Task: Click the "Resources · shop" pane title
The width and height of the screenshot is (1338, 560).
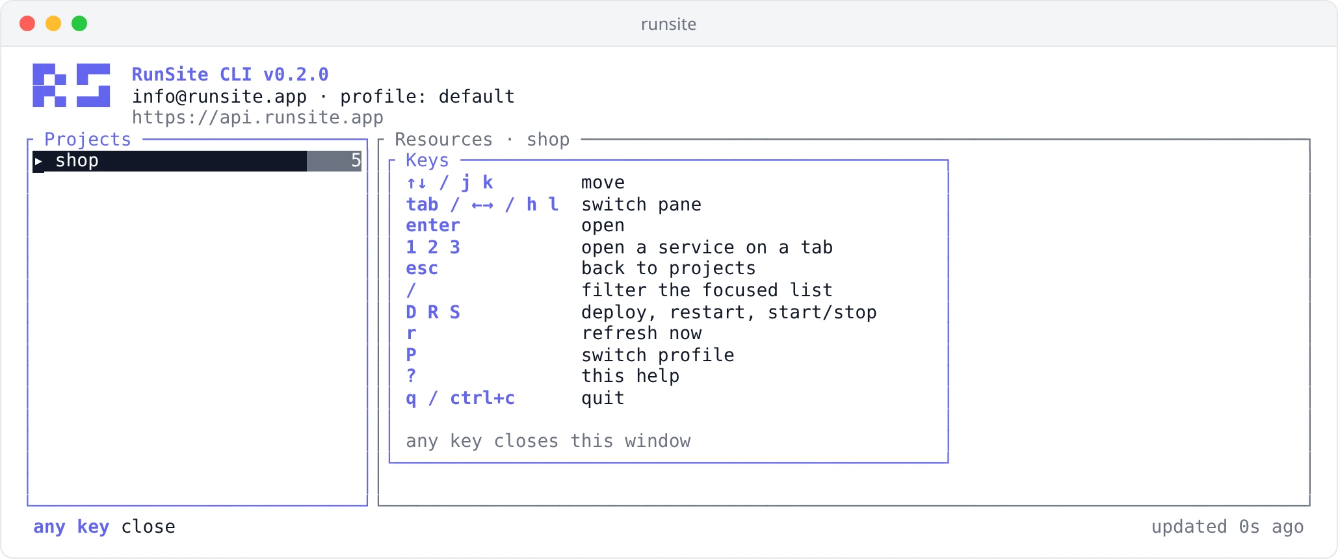Action: coord(482,140)
